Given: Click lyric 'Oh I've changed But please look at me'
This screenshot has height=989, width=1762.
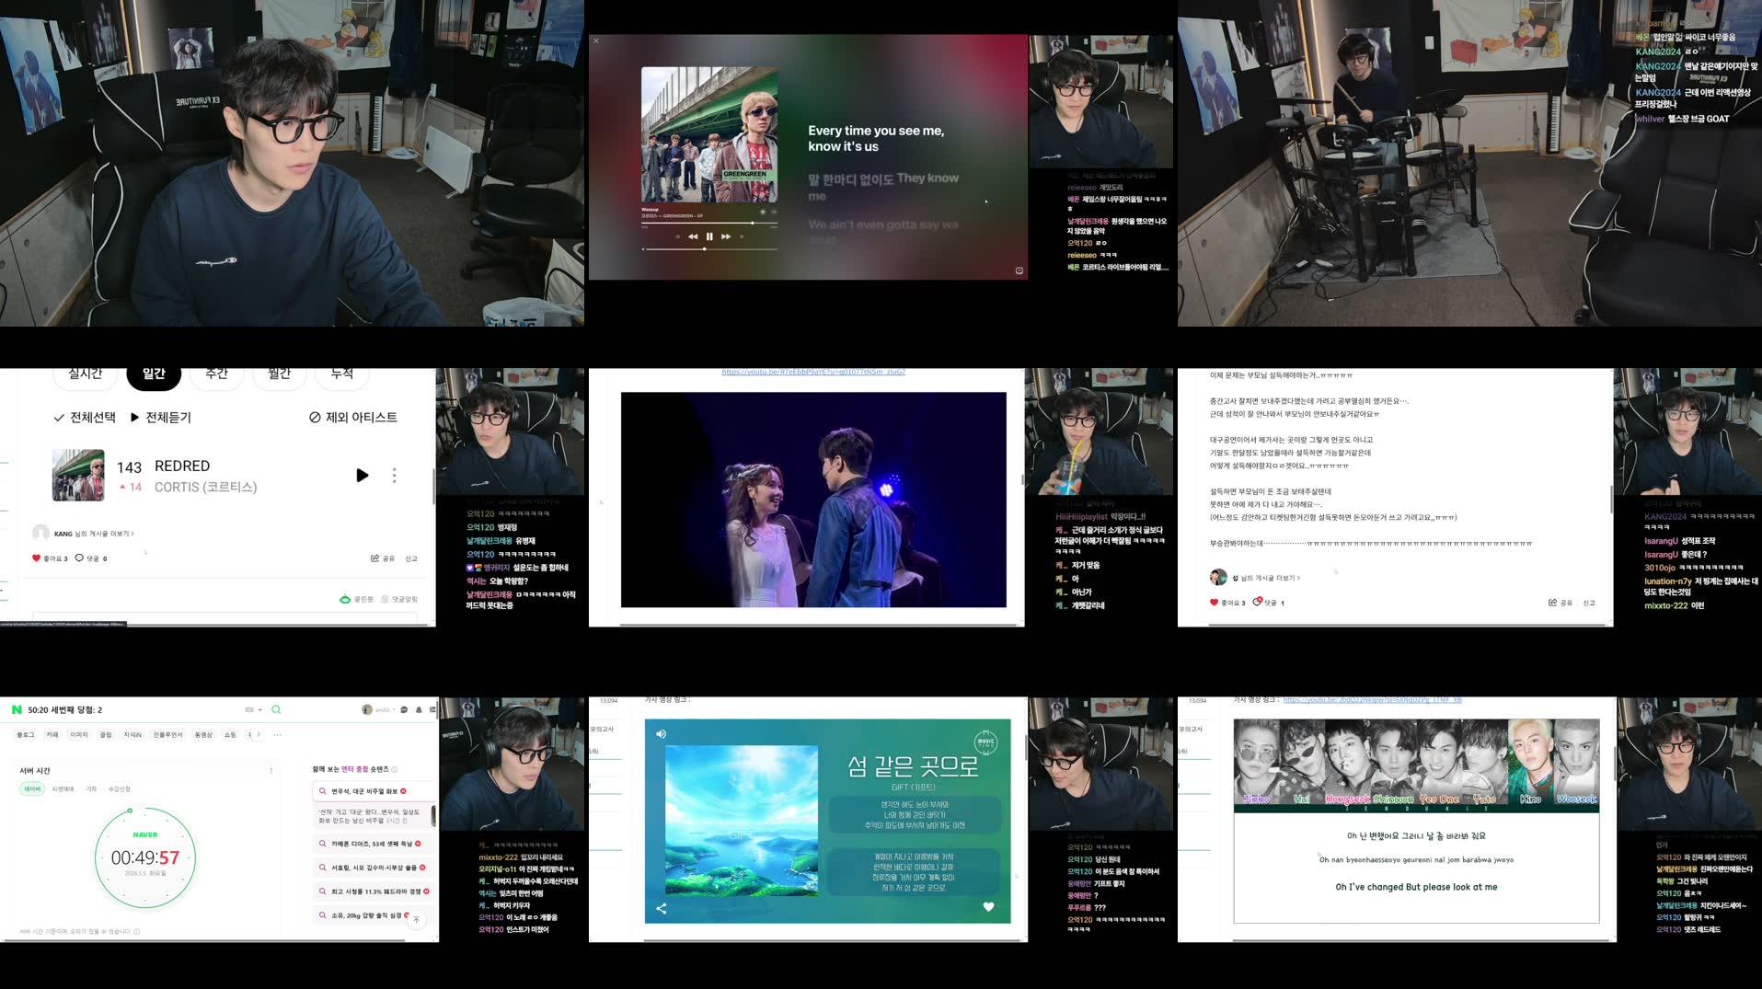Looking at the screenshot, I should pyautogui.click(x=1416, y=887).
